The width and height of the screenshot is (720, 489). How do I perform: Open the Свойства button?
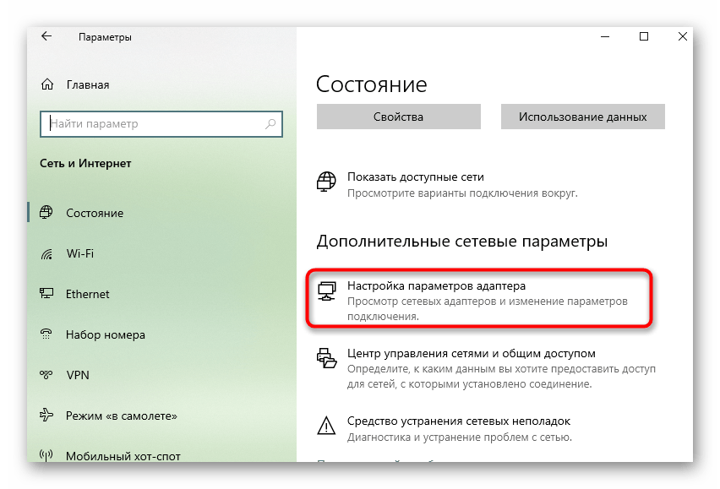(x=398, y=117)
